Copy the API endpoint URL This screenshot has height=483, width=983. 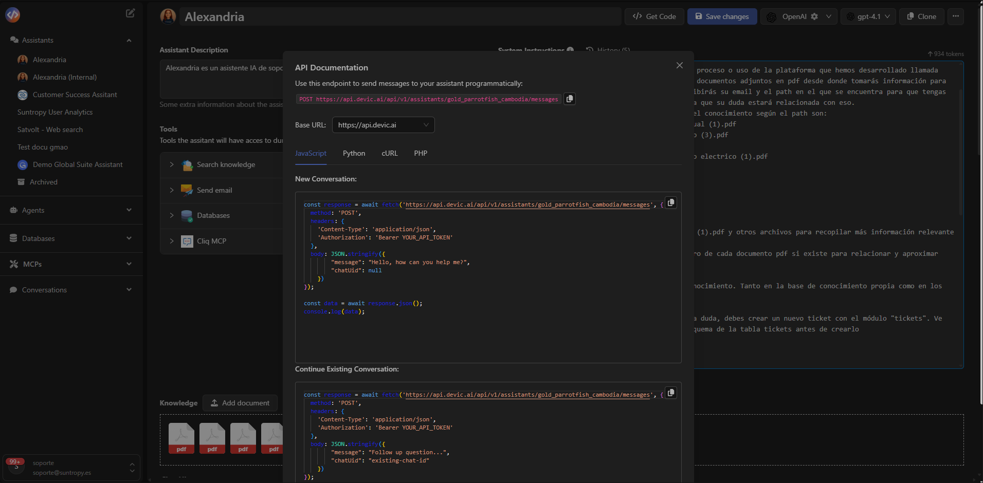pos(569,99)
